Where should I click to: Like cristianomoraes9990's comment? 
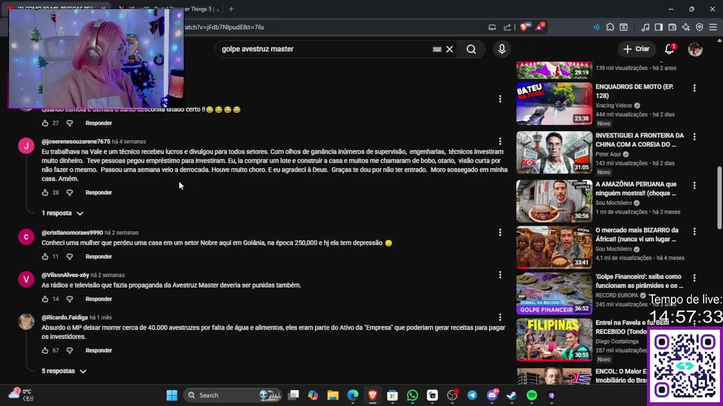coord(45,257)
